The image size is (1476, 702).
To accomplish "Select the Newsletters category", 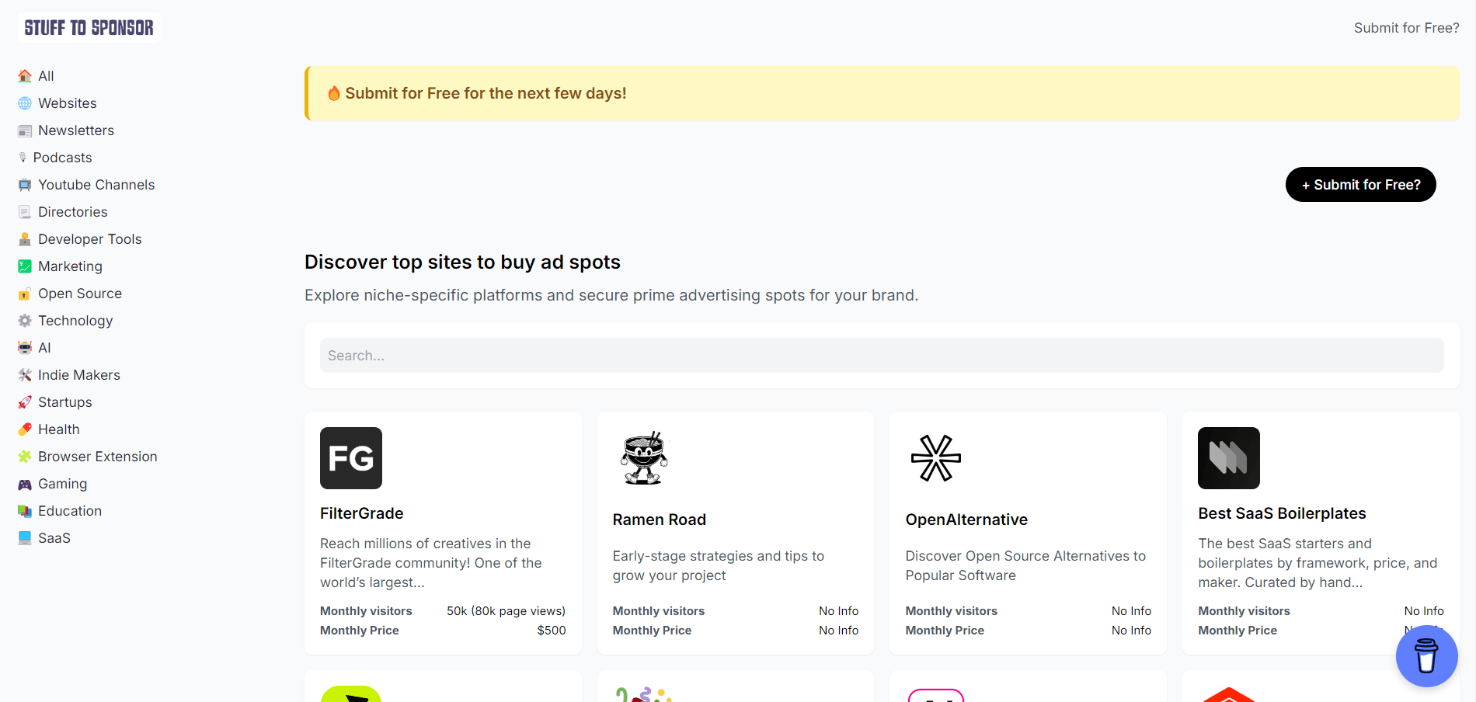I will [x=75, y=130].
